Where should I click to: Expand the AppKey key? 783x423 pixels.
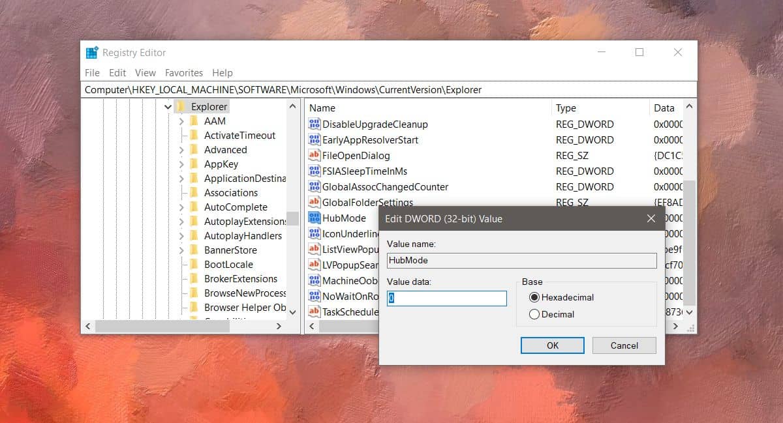pyautogui.click(x=181, y=164)
